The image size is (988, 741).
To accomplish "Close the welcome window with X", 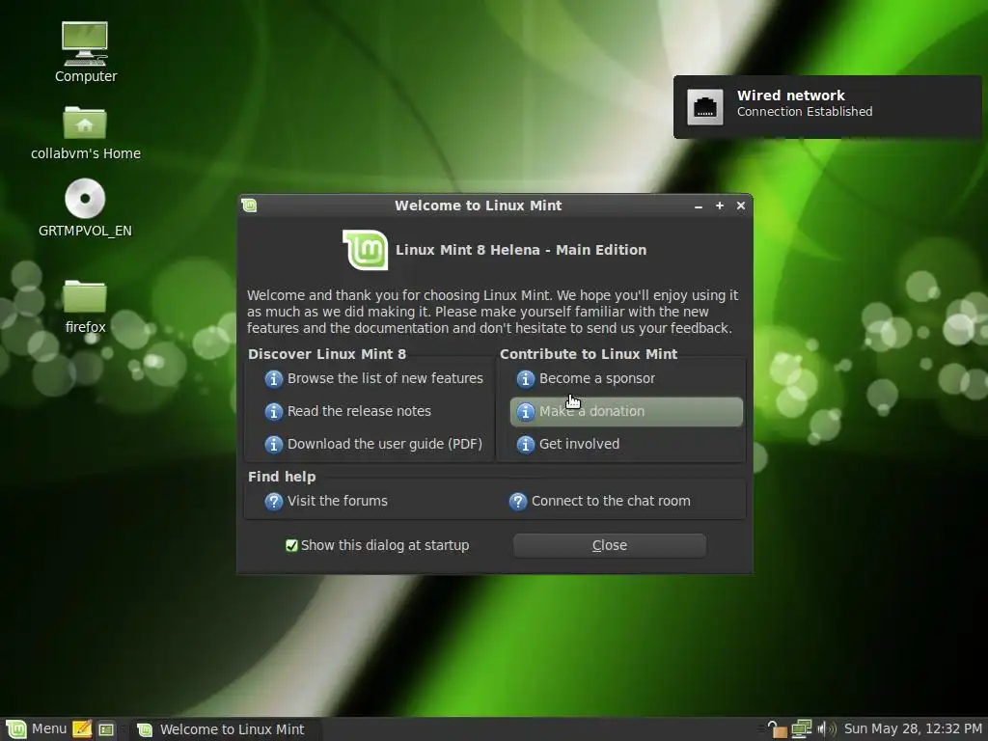I will pos(741,206).
